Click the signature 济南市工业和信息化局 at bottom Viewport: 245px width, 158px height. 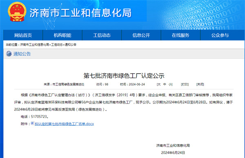click(x=173, y=145)
